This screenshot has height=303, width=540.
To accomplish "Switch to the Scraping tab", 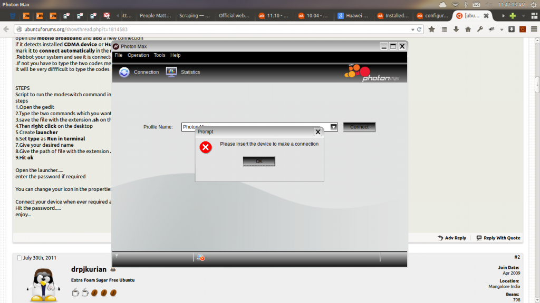I will coord(194,15).
